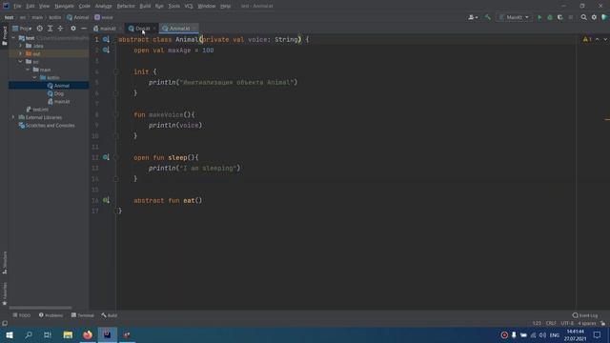Open the Build tool window

(110, 315)
